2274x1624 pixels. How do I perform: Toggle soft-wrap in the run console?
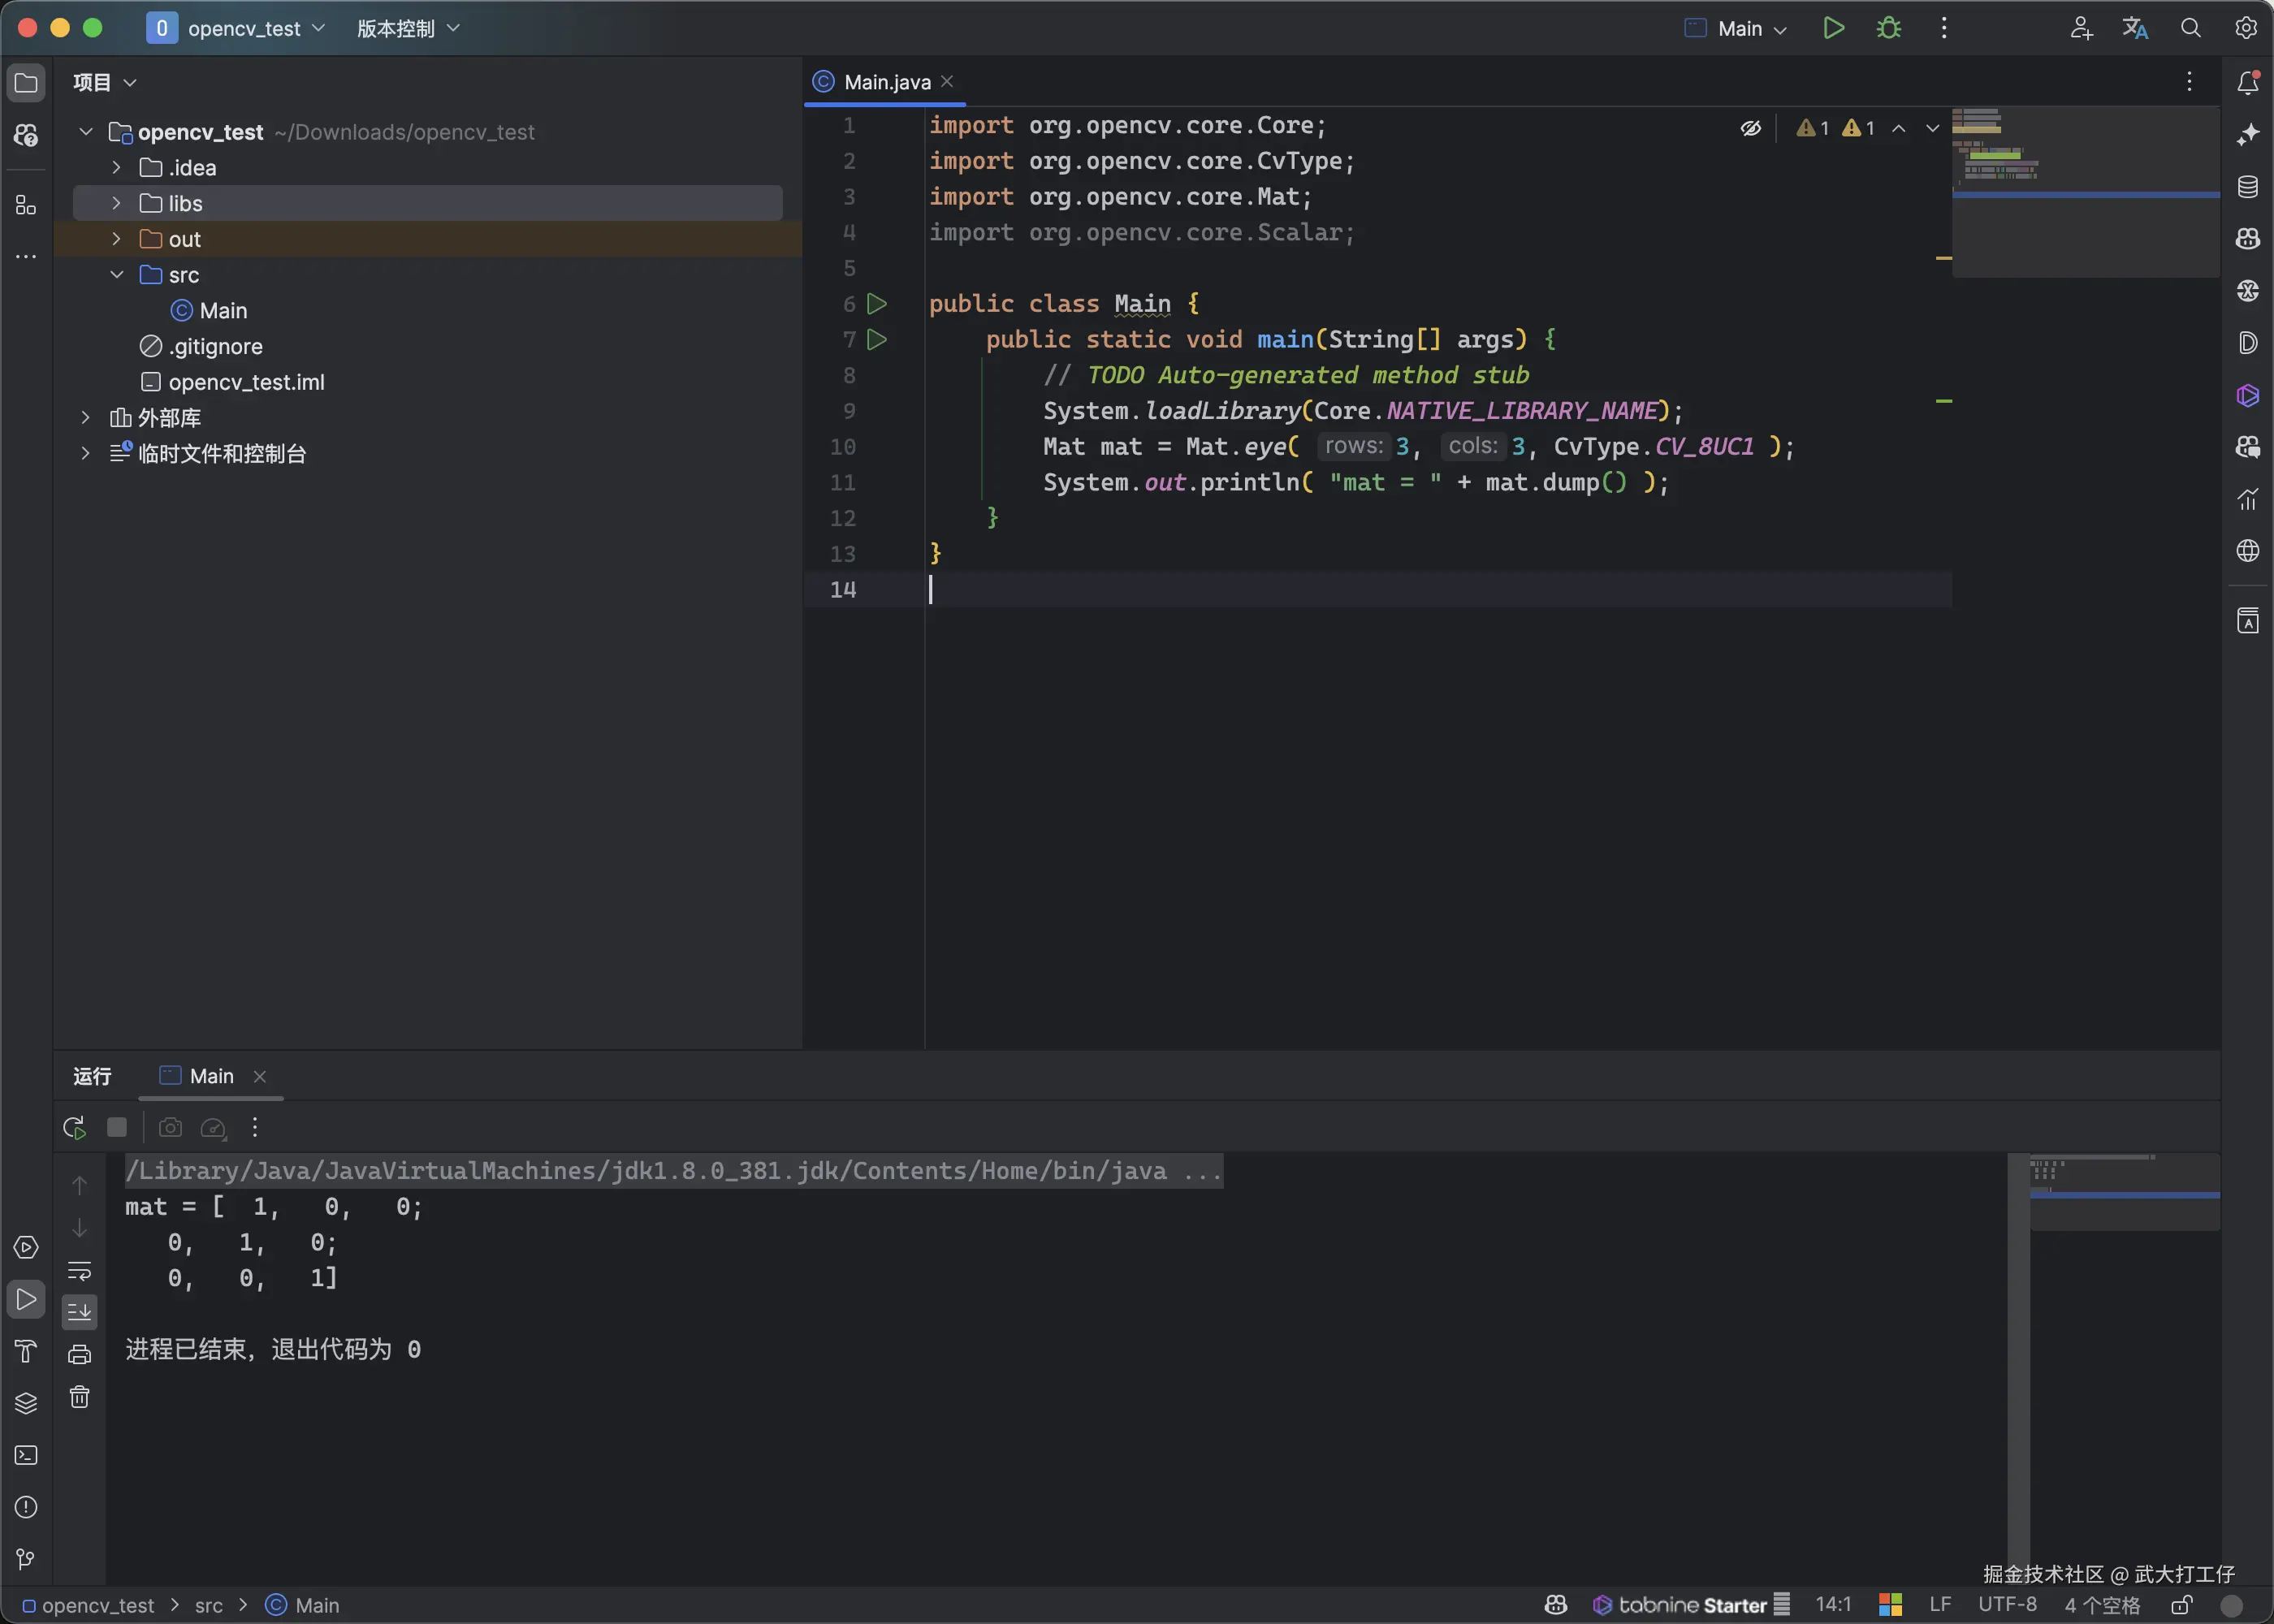tap(80, 1271)
